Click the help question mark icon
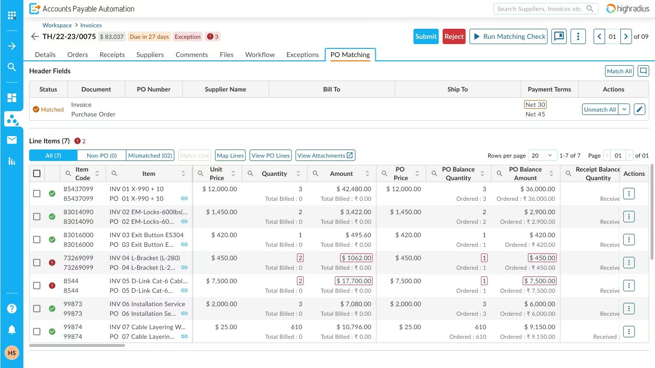Image resolution: width=655 pixels, height=368 pixels. pyautogui.click(x=11, y=308)
